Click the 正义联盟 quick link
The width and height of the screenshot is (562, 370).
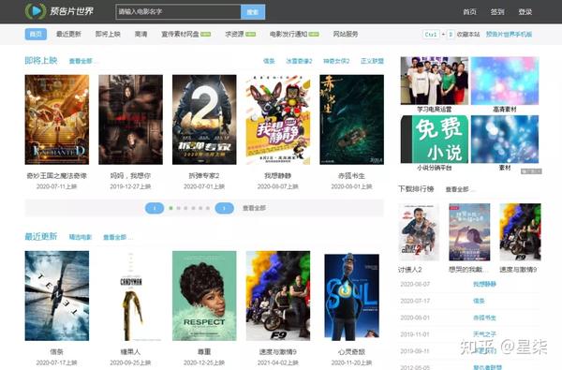coord(372,61)
